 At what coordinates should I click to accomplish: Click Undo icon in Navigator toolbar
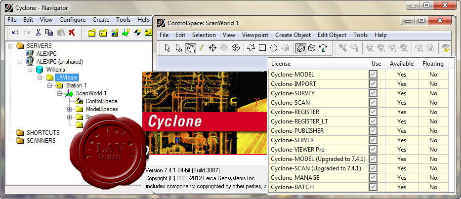(x=15, y=33)
